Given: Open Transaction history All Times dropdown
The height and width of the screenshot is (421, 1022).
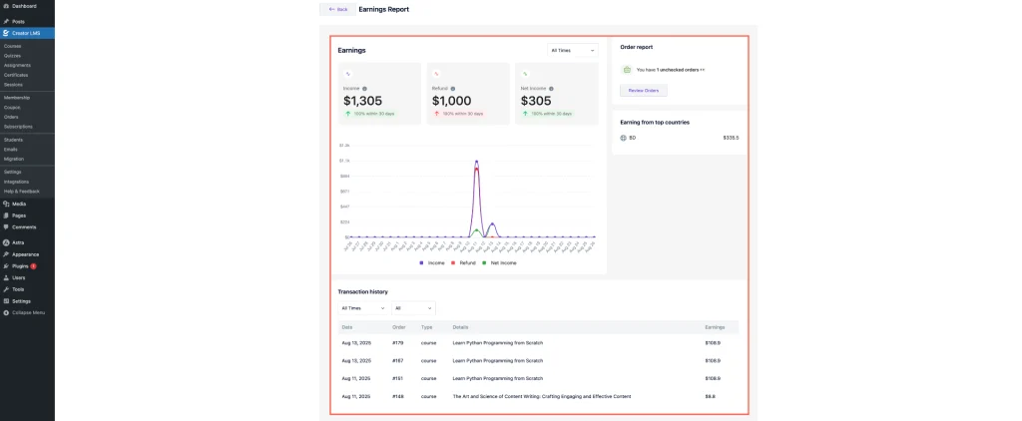Looking at the screenshot, I should click(x=362, y=308).
